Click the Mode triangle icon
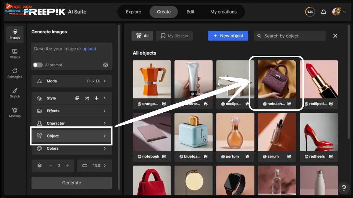This screenshot has height=198, width=353. pyautogui.click(x=39, y=81)
